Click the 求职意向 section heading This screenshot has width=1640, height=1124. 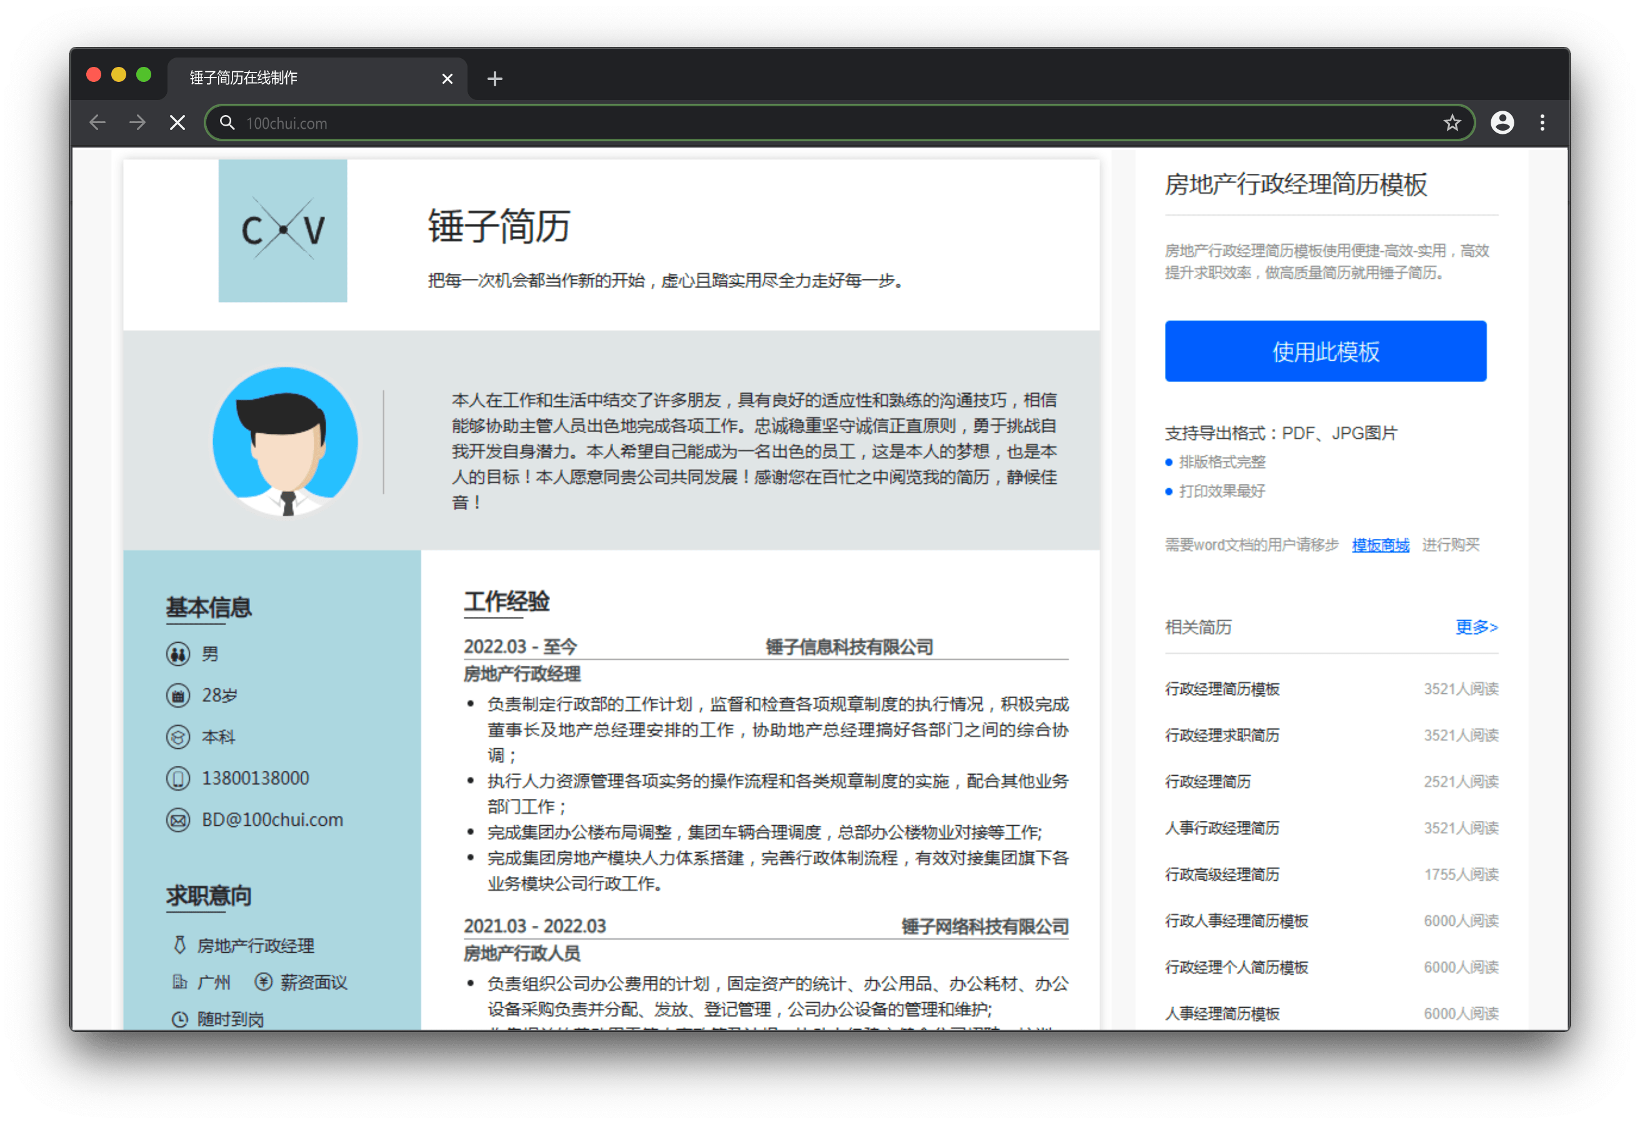[208, 895]
